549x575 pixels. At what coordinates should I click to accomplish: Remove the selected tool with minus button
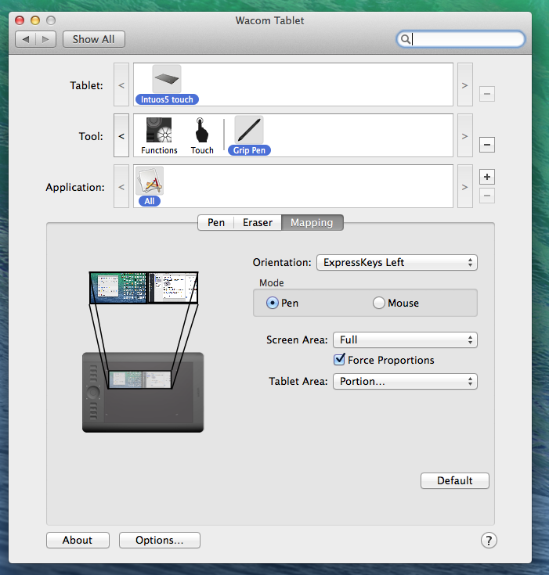coord(487,145)
